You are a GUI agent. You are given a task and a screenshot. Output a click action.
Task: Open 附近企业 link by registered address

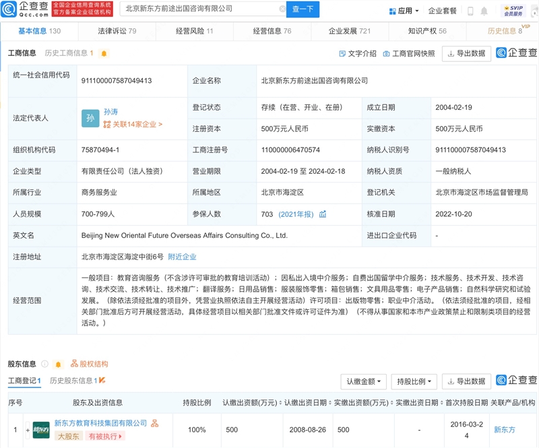click(x=182, y=257)
